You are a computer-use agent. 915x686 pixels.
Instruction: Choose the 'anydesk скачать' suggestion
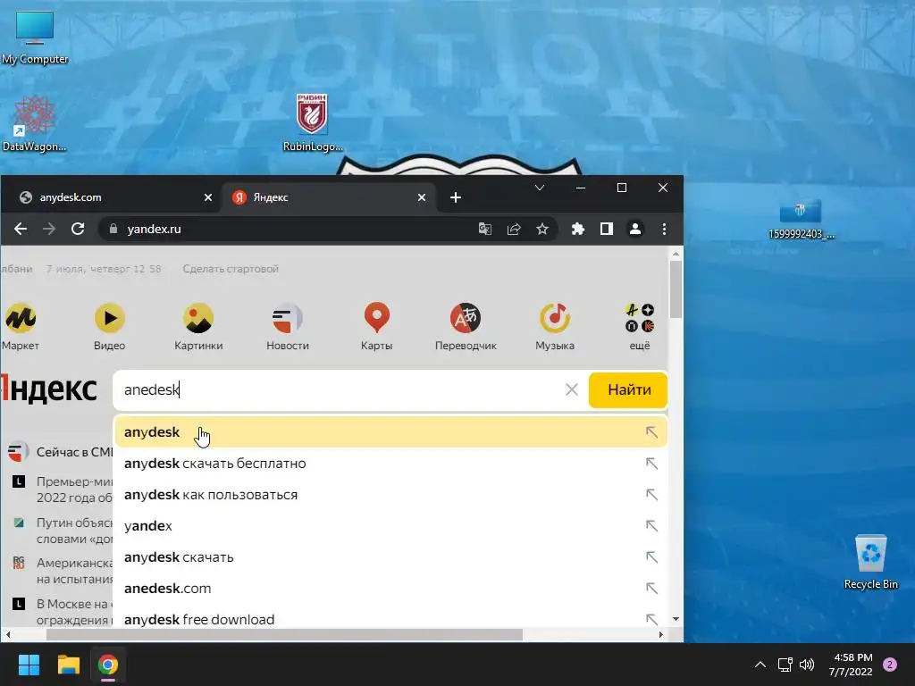[391, 557]
